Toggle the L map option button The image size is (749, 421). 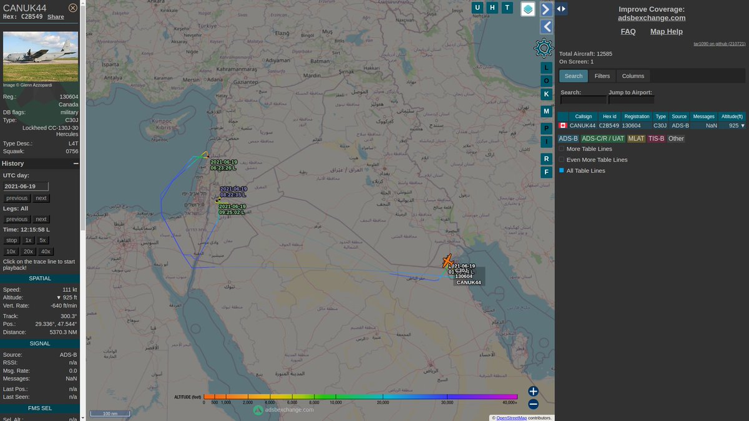(546, 67)
